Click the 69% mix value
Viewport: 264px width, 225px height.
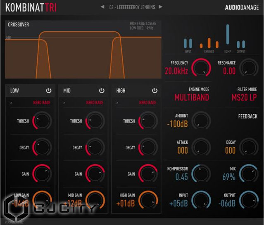coord(229,177)
